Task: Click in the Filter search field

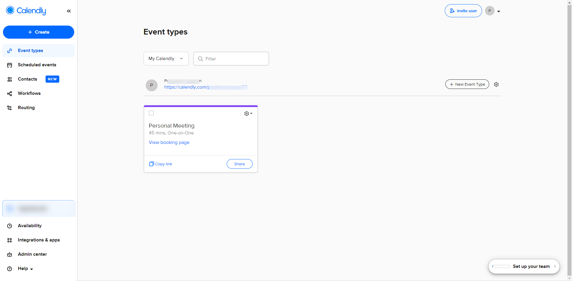Action: tap(231, 59)
